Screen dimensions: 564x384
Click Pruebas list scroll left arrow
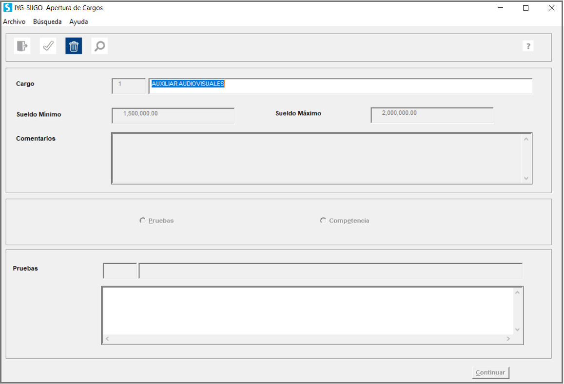(x=107, y=339)
